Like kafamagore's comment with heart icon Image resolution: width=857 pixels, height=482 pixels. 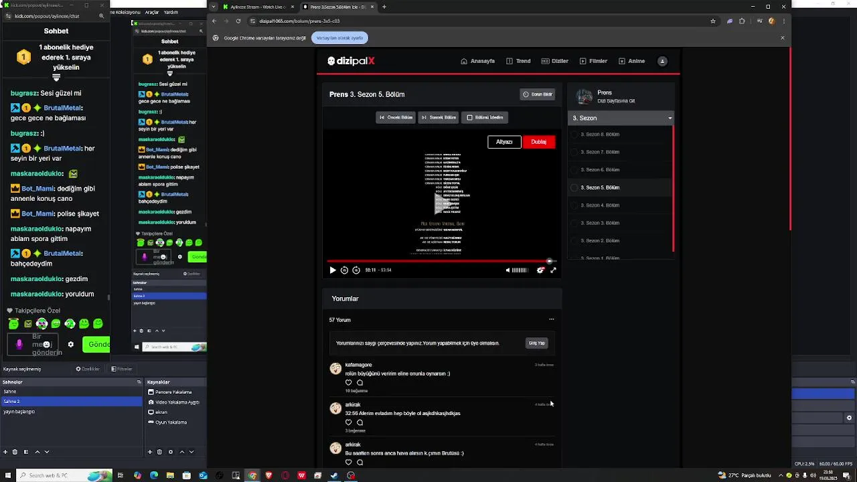(348, 383)
